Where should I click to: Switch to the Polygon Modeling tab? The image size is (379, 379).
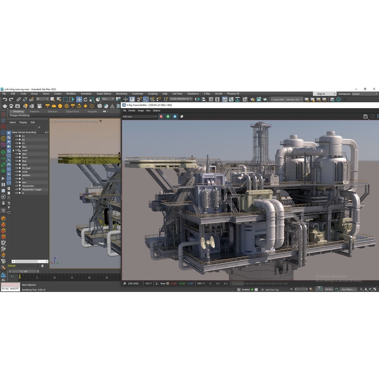20,115
